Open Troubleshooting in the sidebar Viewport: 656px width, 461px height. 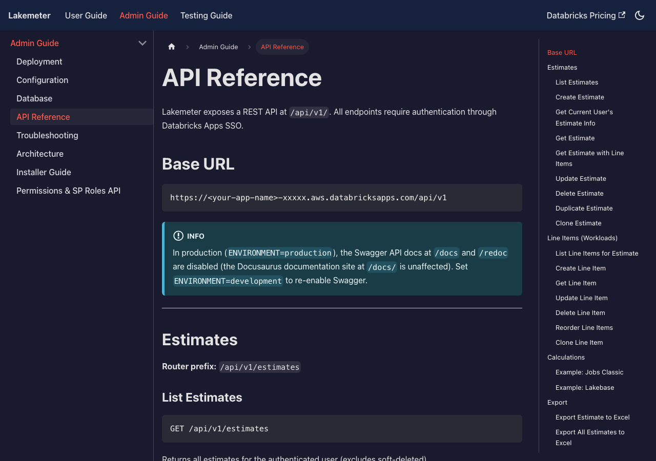[x=47, y=135]
